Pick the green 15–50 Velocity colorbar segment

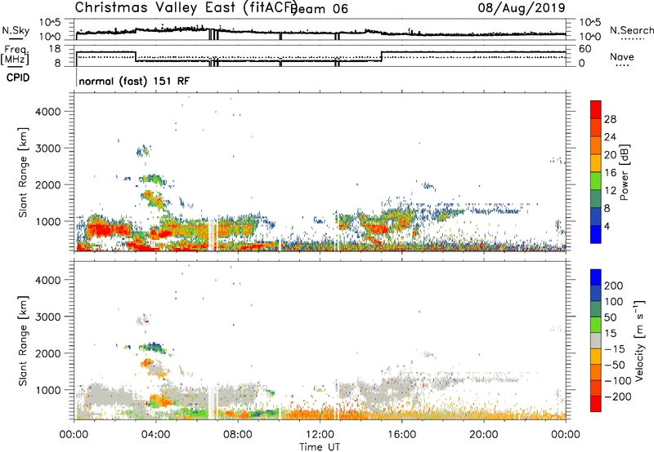pyautogui.click(x=596, y=325)
